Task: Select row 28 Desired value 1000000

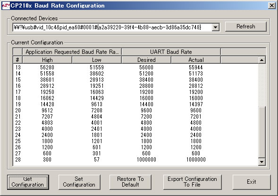Action: (146, 160)
